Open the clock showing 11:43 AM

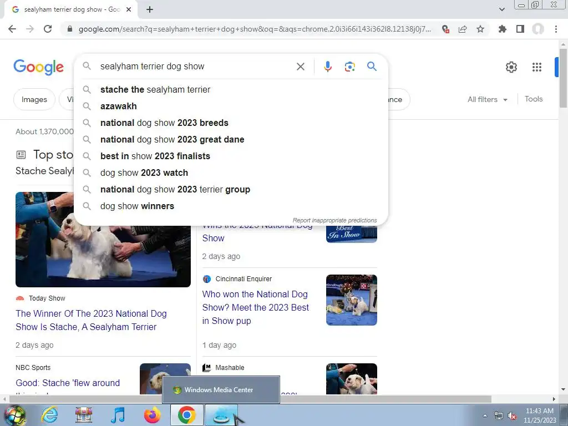point(539,415)
